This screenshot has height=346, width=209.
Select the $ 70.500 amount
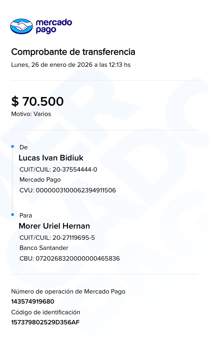[37, 101]
